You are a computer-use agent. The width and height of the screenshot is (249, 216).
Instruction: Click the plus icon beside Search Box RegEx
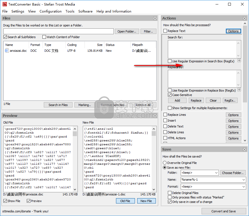pos(239,60)
